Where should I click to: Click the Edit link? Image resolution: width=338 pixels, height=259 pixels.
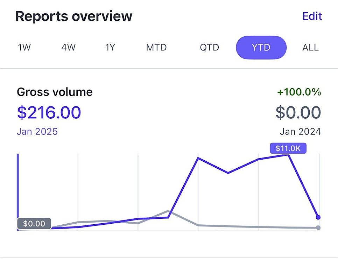coord(312,16)
